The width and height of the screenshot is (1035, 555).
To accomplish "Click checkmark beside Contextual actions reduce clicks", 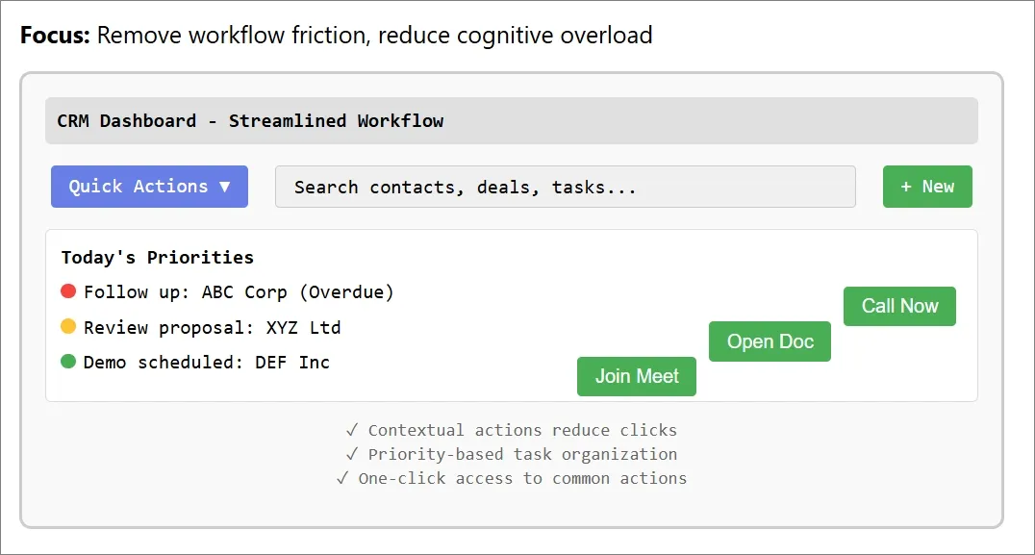I will pyautogui.click(x=352, y=430).
